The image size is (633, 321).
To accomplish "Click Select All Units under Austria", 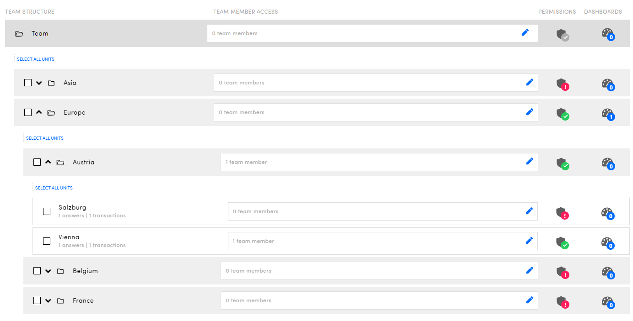I will (54, 188).
